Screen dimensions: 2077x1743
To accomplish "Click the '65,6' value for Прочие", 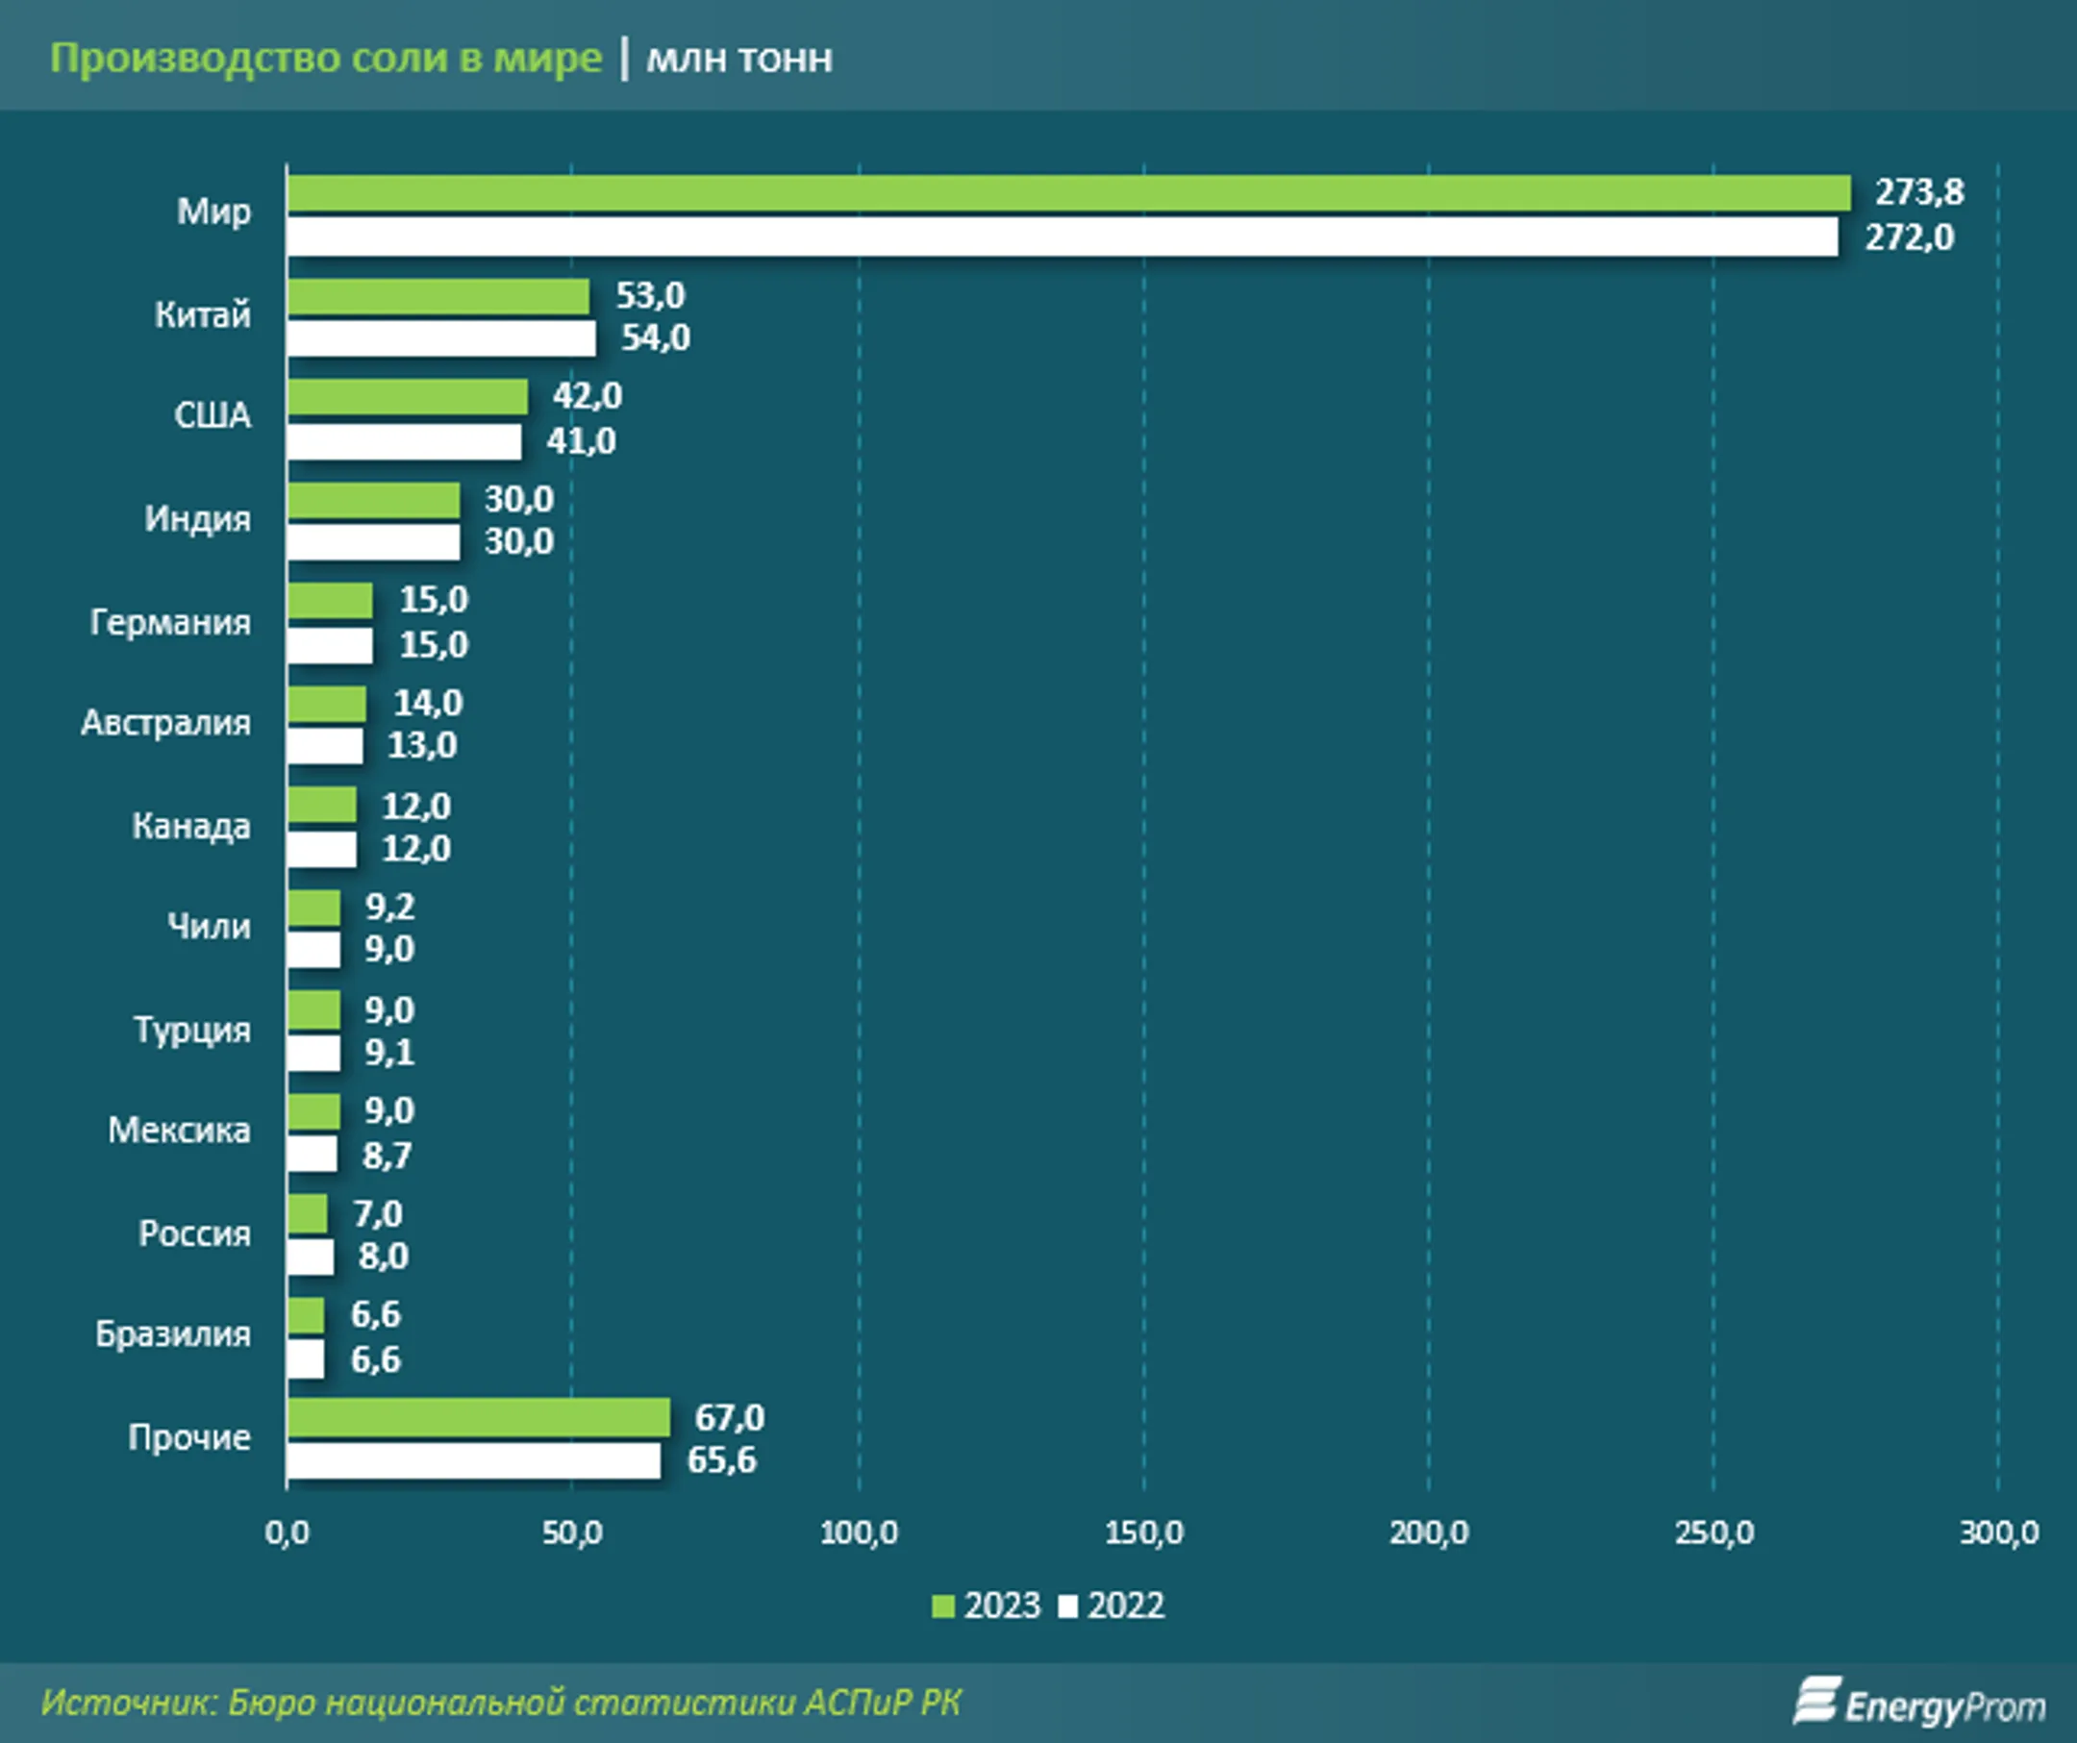I will [722, 1460].
